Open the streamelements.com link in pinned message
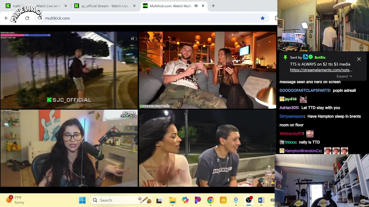Screen dimensions: 369x207 [x=321, y=70]
